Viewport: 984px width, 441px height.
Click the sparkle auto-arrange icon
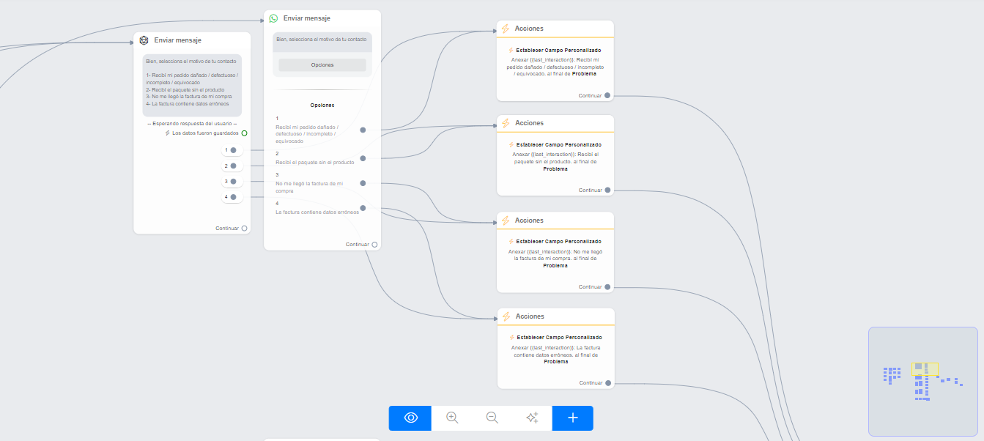coord(533,418)
